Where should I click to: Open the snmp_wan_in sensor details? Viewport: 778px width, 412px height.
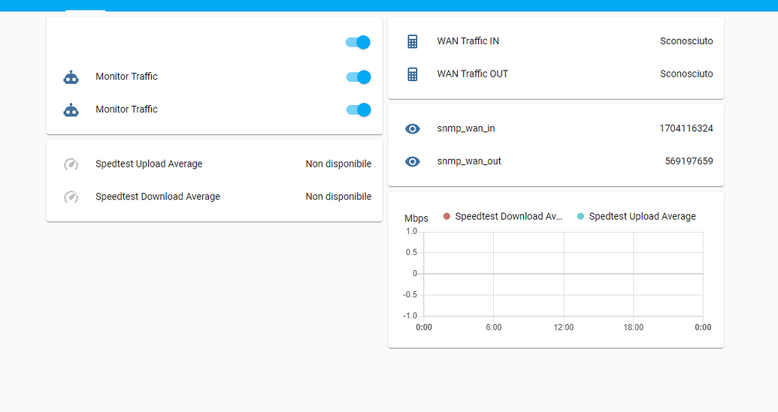click(555, 128)
